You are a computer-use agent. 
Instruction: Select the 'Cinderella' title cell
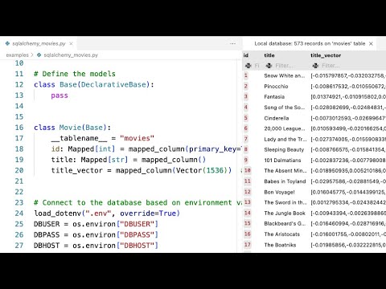point(277,118)
